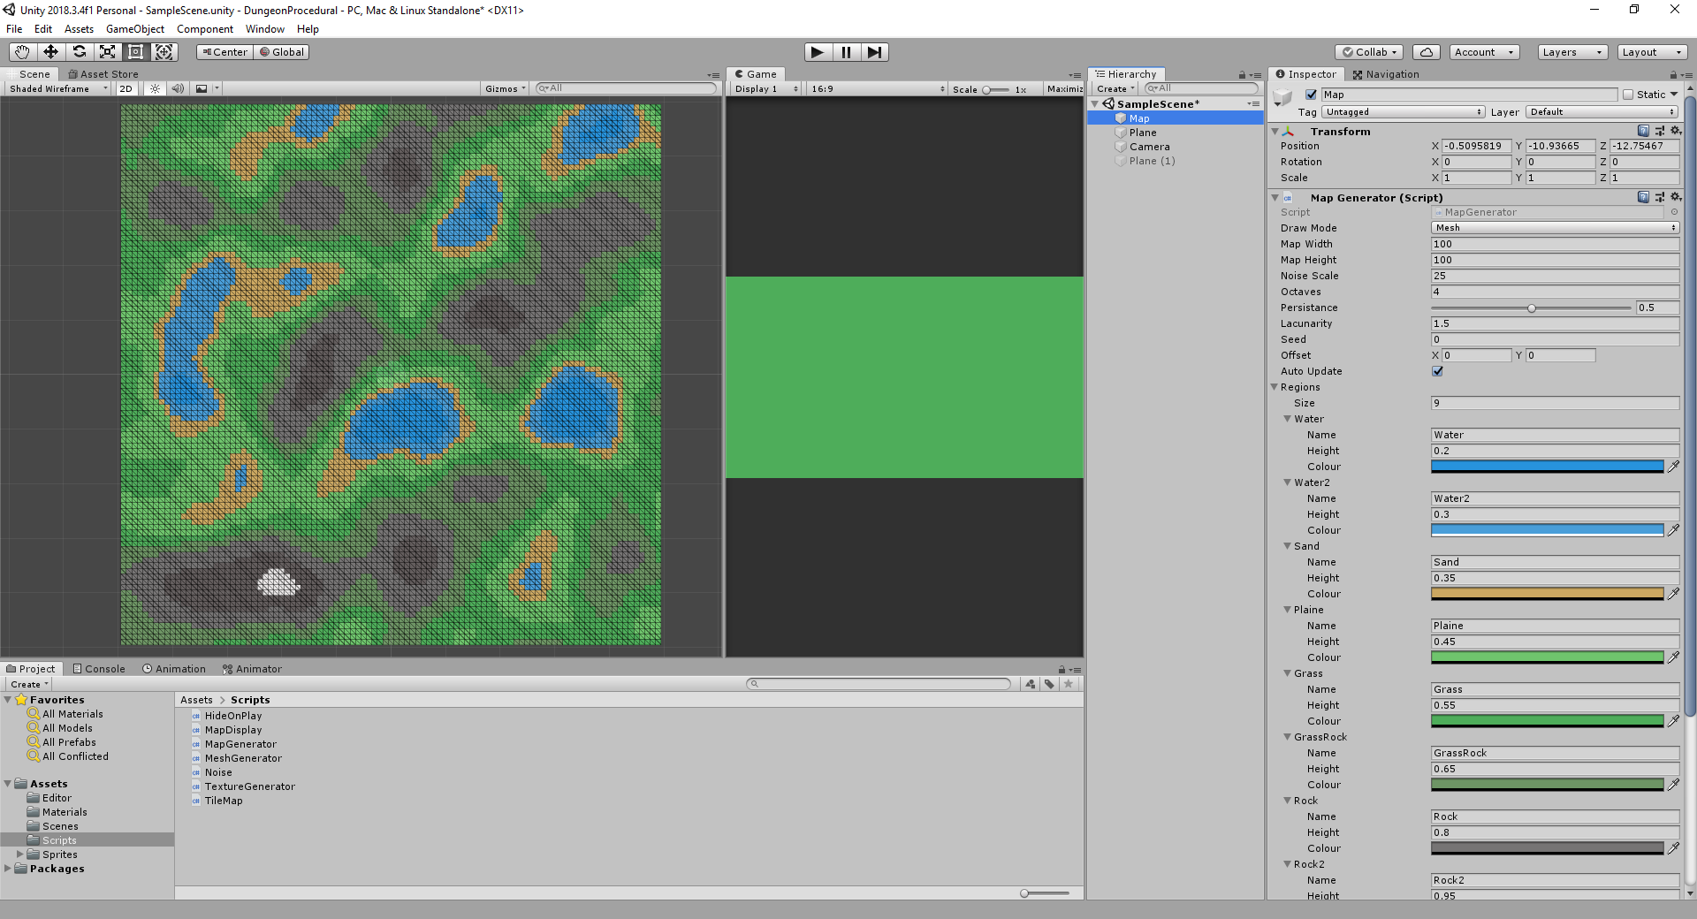The width and height of the screenshot is (1697, 919).
Task: Select the Move tool
Action: point(50,52)
